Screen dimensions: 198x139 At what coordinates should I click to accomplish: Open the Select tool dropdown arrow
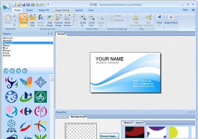tap(24, 26)
